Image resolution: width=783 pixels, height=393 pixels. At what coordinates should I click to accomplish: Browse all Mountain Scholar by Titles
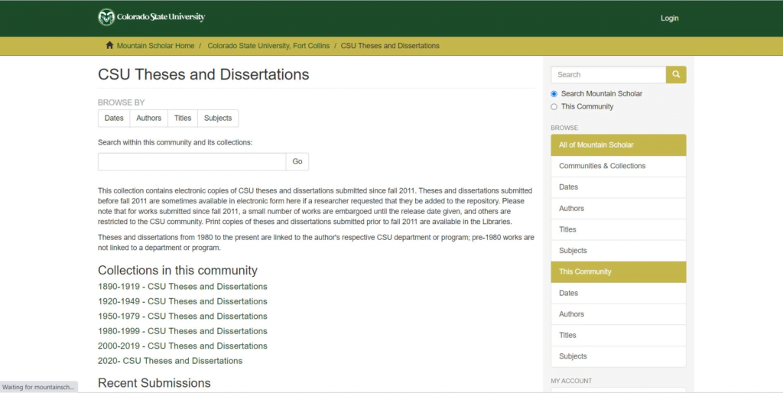pyautogui.click(x=618, y=229)
